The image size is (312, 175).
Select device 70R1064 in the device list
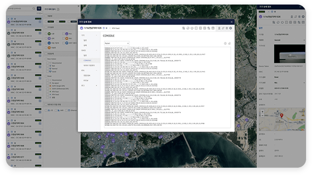point(24,123)
